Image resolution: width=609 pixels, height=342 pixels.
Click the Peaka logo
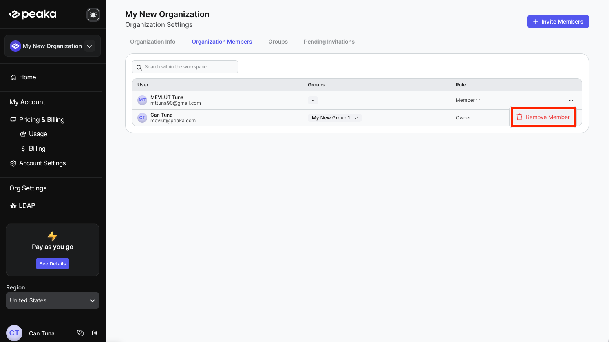[33, 14]
